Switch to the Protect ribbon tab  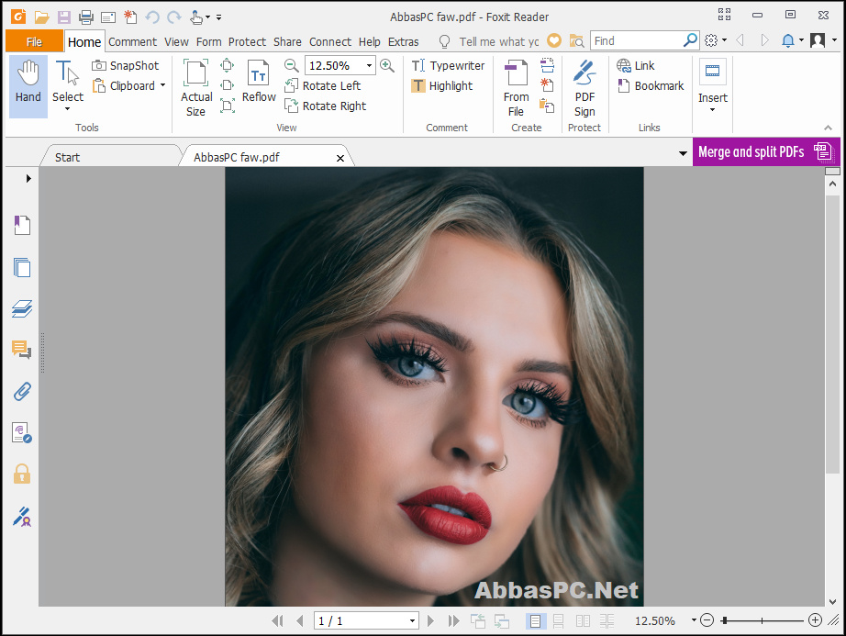[x=247, y=41]
